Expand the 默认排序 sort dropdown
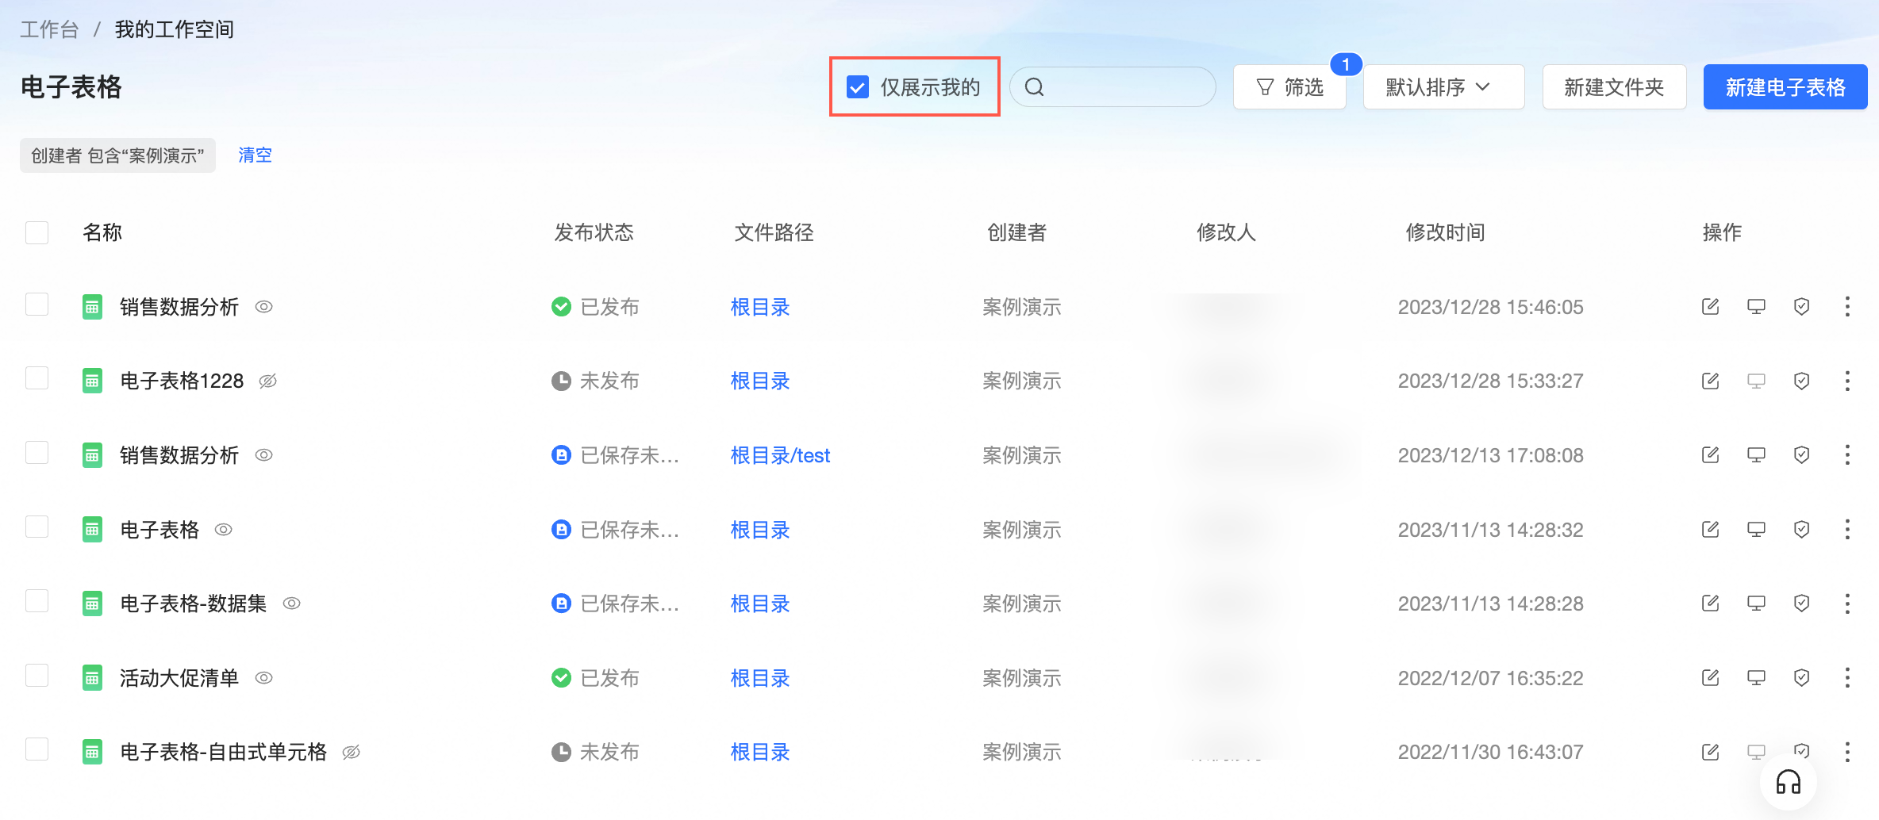This screenshot has height=820, width=1879. [x=1443, y=87]
